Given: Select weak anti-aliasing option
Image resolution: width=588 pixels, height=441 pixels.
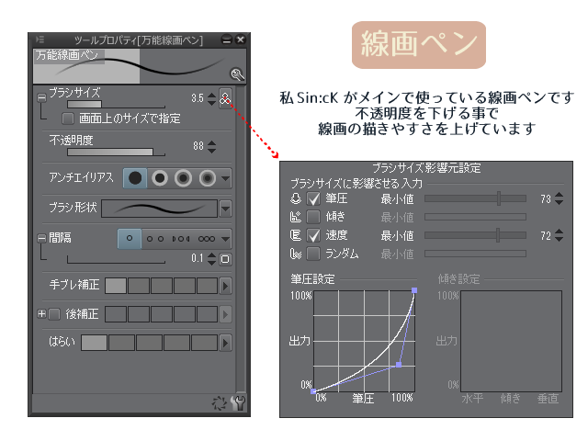Looking at the screenshot, I should [x=160, y=178].
